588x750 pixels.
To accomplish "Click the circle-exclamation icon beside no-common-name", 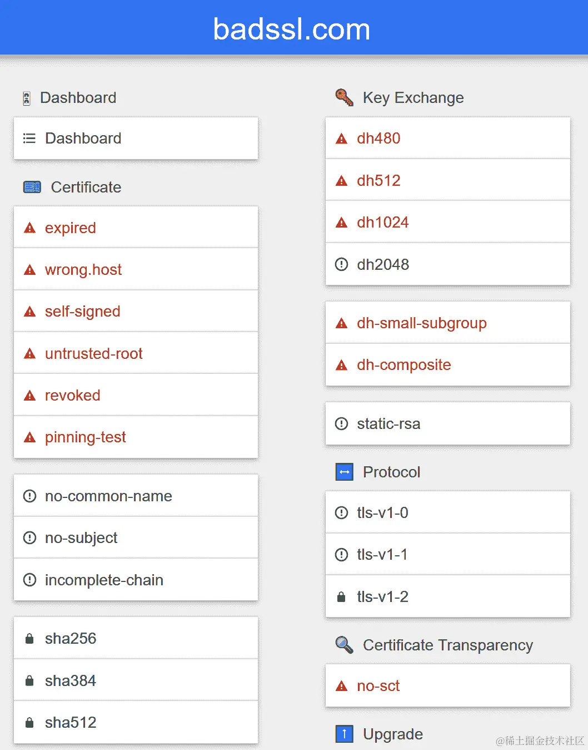I will (x=29, y=496).
